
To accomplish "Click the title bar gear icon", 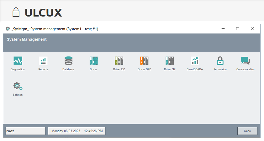I will click(8, 29).
